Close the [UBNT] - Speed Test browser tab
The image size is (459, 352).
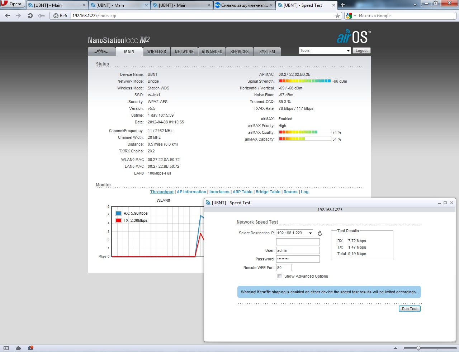point(334,5)
